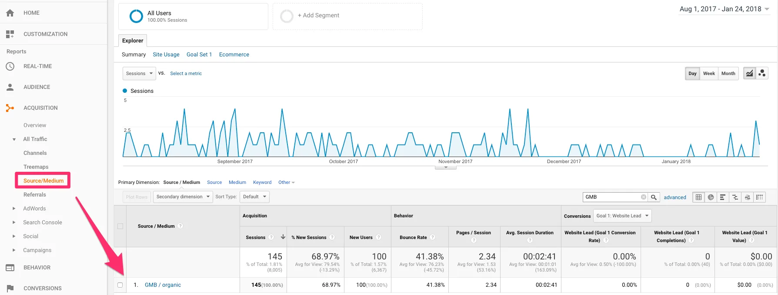
Task: Open the Secondary dimension dropdown
Action: click(183, 197)
